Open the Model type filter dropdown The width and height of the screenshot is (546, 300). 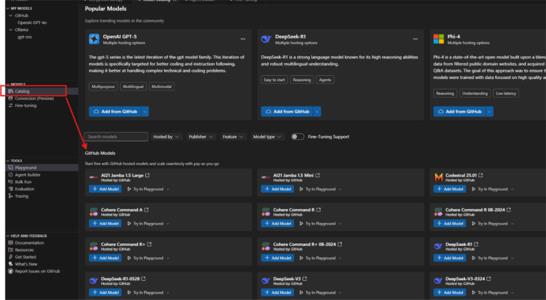[268, 137]
